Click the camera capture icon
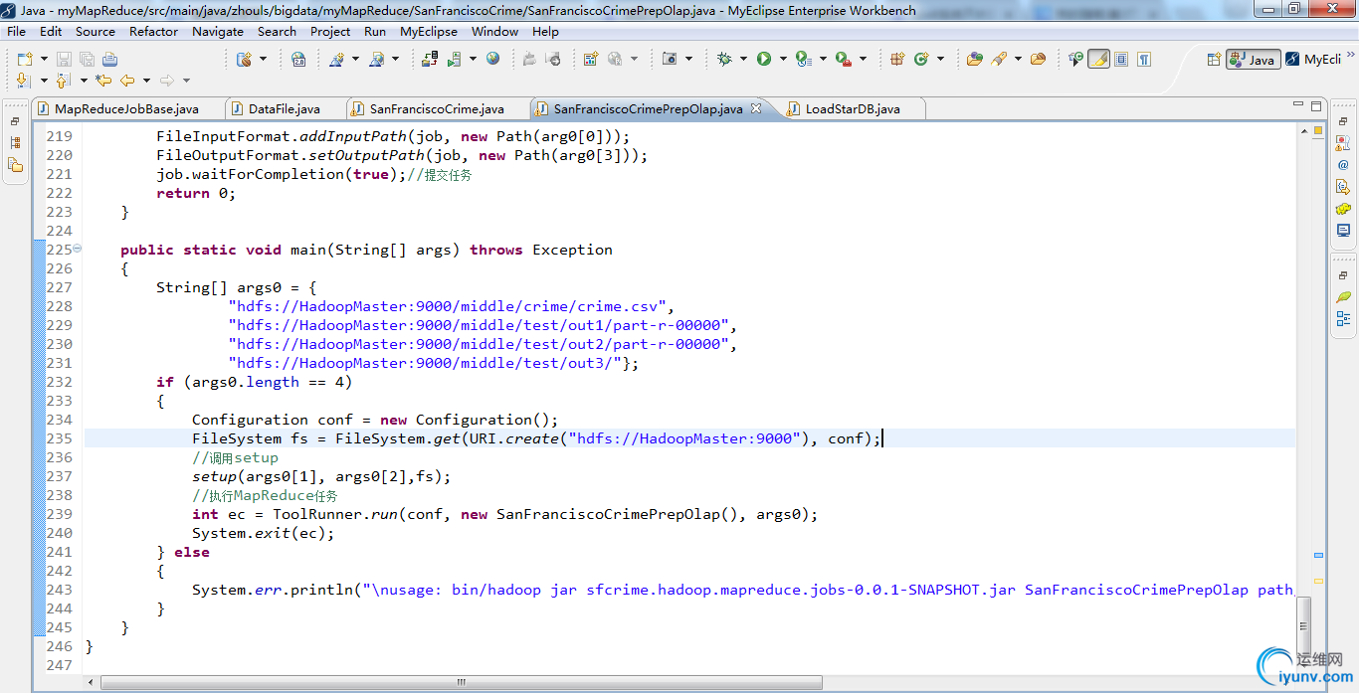Image resolution: width=1359 pixels, height=693 pixels. tap(670, 59)
